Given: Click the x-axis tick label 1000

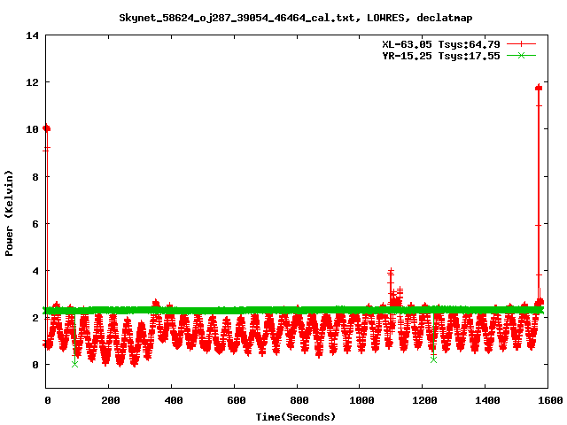Looking at the screenshot, I should [x=361, y=400].
